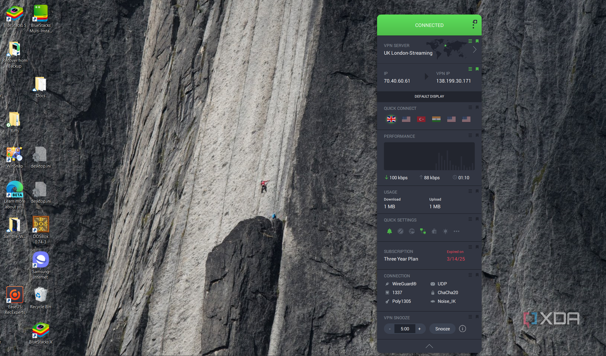Toggle the light theme bulb icon
The width and height of the screenshot is (606, 356).
click(x=445, y=231)
